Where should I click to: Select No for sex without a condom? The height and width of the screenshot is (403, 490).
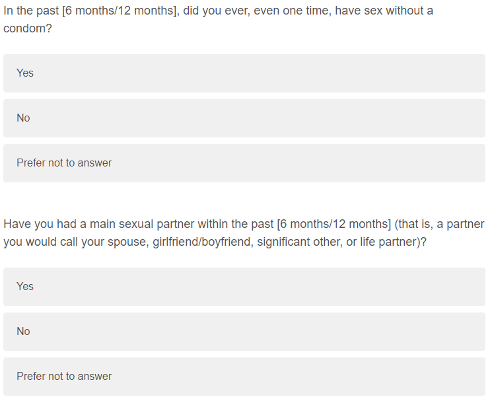click(244, 118)
